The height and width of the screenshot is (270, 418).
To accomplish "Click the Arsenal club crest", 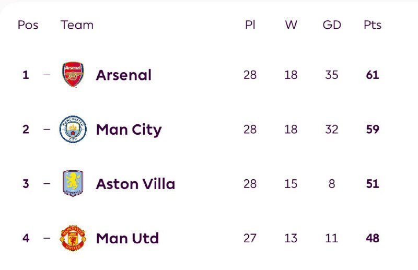I will (73, 75).
